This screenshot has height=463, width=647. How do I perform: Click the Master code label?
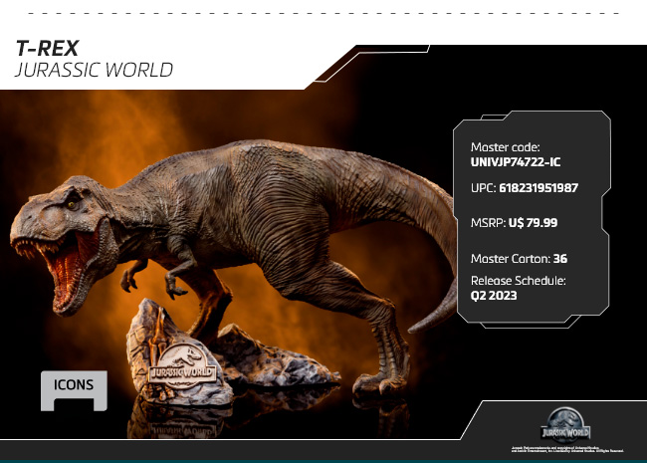505,146
